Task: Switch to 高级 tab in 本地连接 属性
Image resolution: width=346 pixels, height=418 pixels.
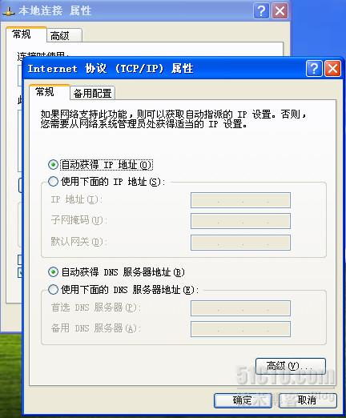Action: tap(60, 35)
